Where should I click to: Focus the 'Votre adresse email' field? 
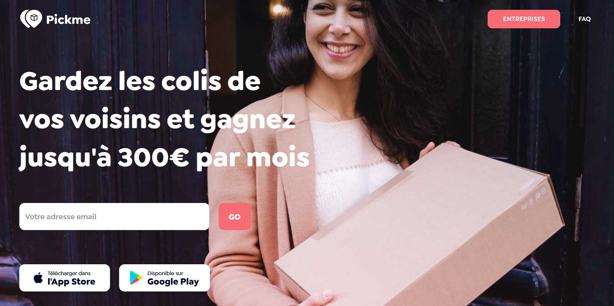114,216
